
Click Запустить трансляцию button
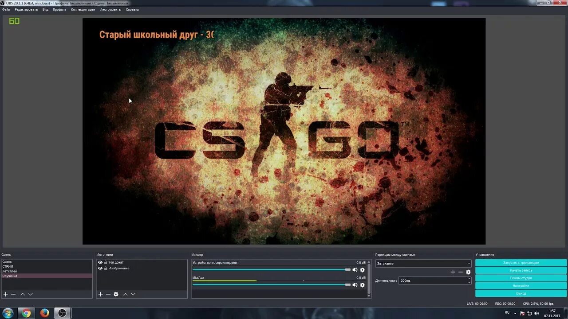(x=521, y=263)
